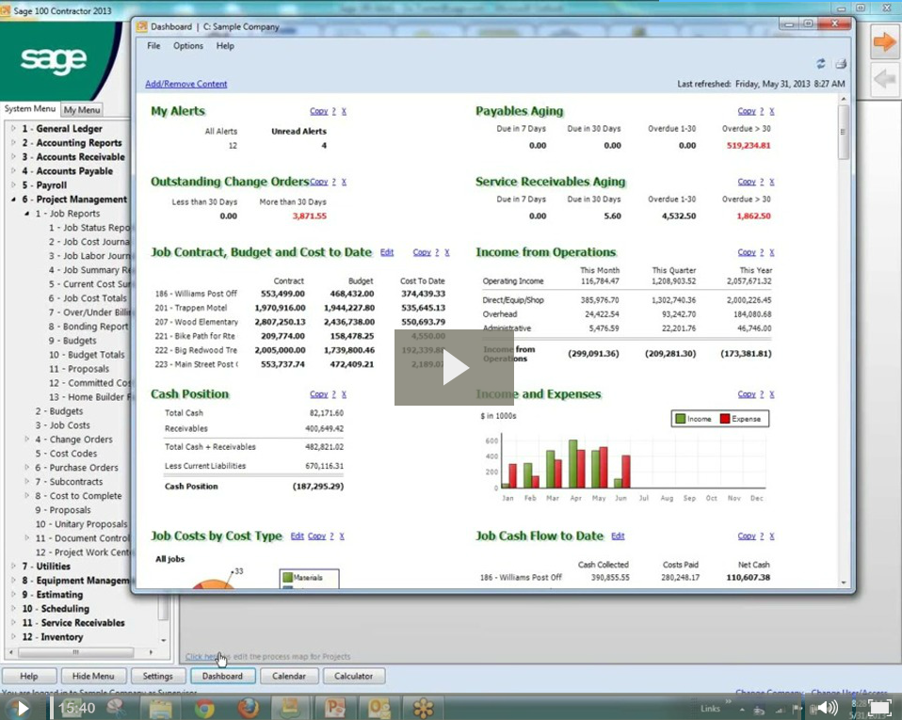Click Edit link for Job Costs by Cost Type
Viewport: 902px width, 720px height.
click(x=297, y=536)
